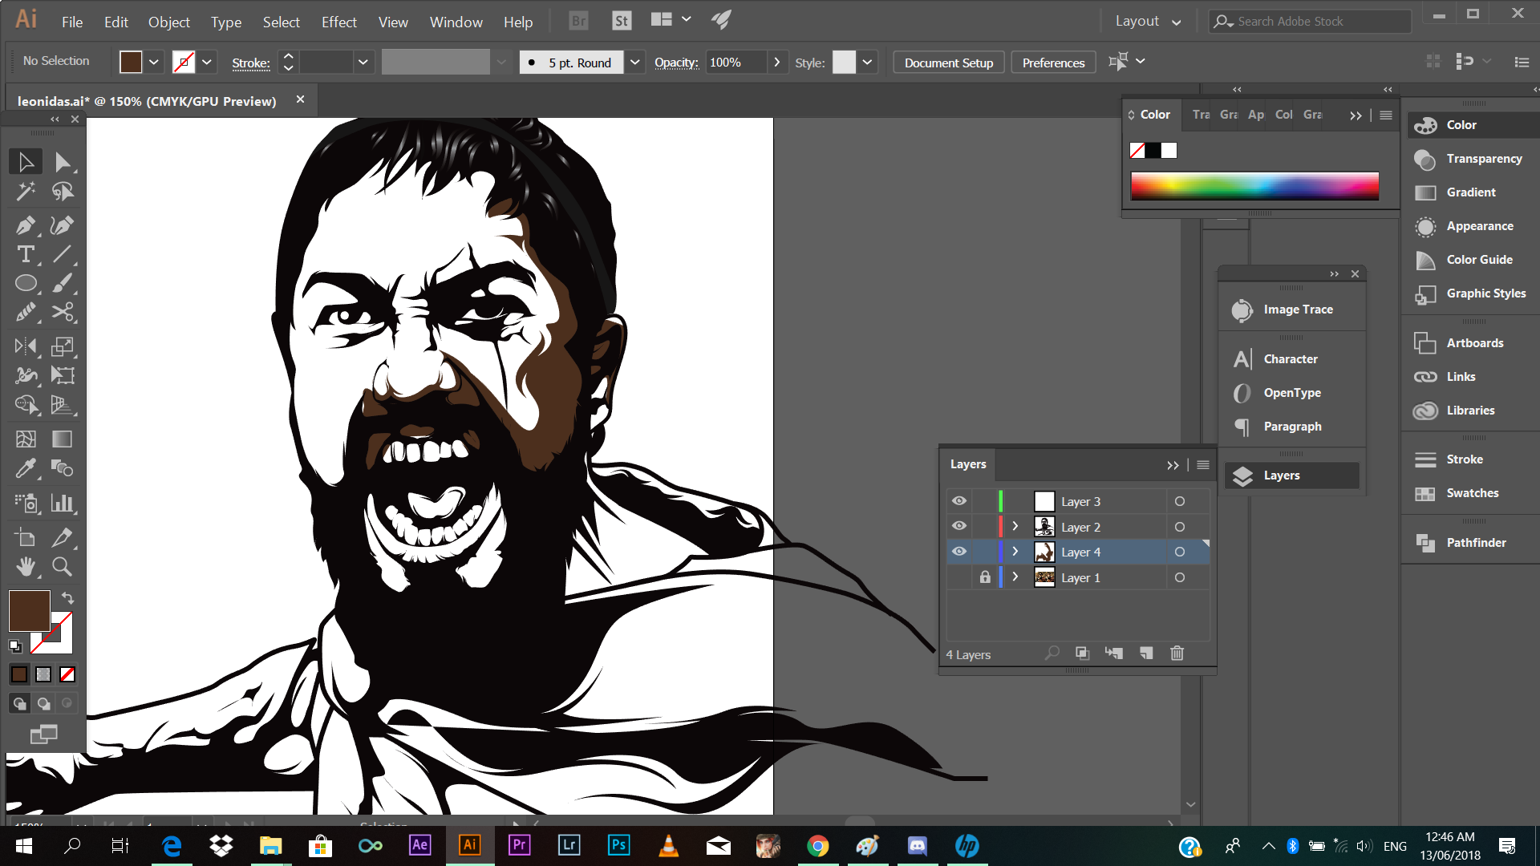Select the Type tool
The height and width of the screenshot is (866, 1540).
[26, 255]
